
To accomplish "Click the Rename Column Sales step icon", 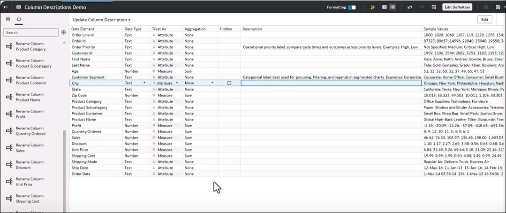I will coord(9,147).
